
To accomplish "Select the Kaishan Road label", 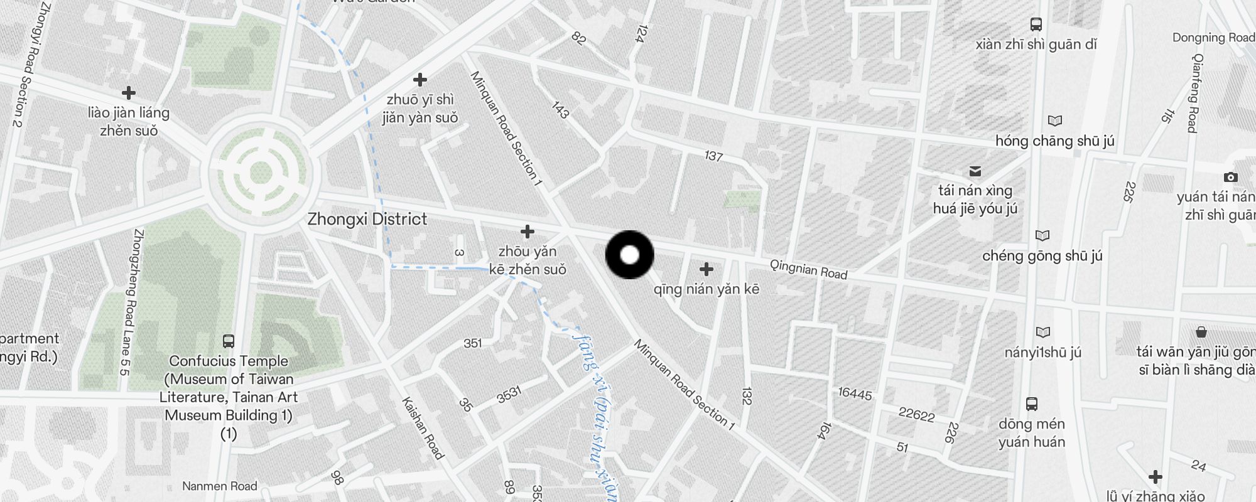I will (423, 428).
